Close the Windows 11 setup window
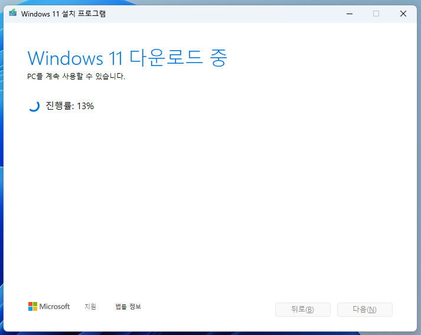Image resolution: width=421 pixels, height=335 pixels. coord(403,14)
